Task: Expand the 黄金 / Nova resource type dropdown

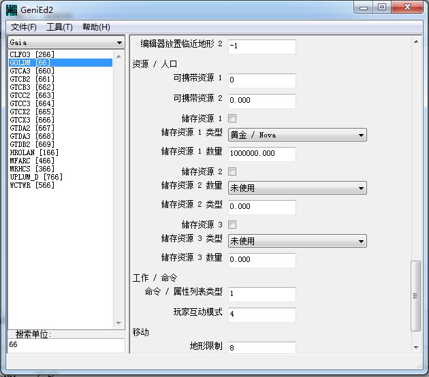Action: [x=297, y=135]
